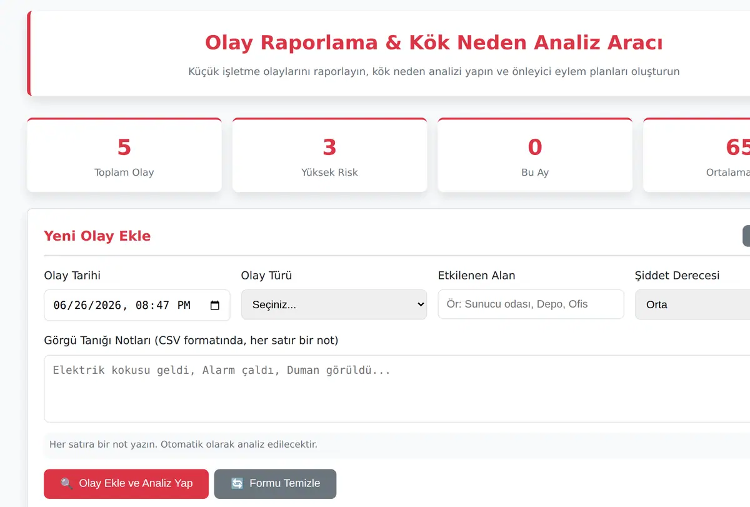This screenshot has height=507, width=750.
Task: Select the Toplam Olay stat card
Action: point(124,155)
